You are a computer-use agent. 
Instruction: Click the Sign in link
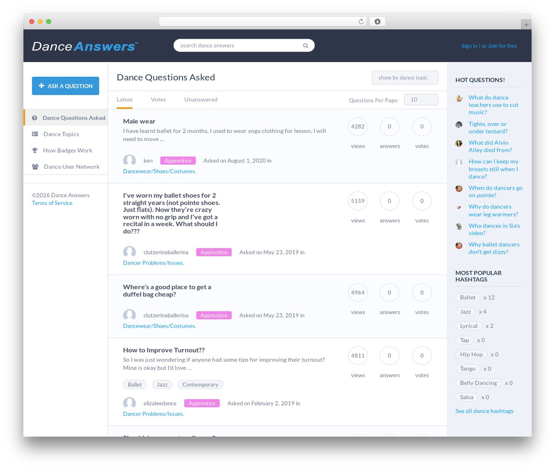coord(469,46)
